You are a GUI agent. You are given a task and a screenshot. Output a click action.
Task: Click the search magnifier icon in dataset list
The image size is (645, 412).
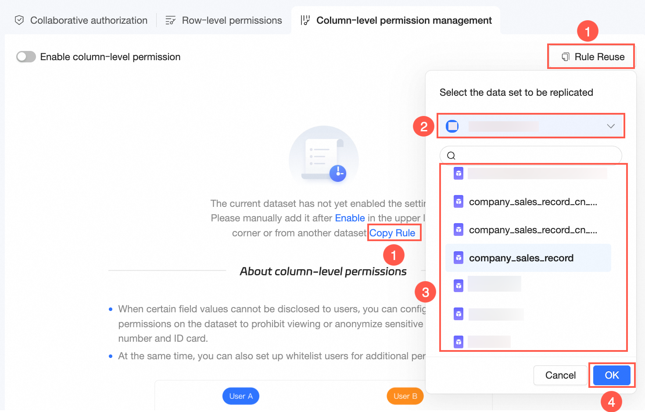coord(451,155)
